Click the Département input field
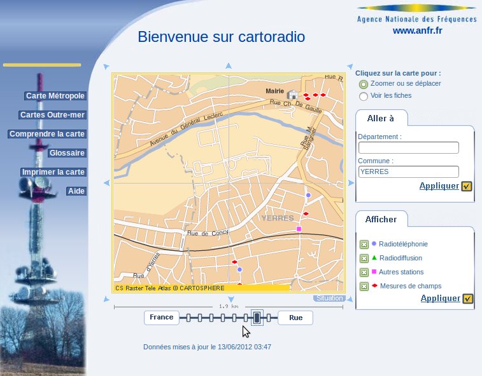Screen dimensions: 482x376 click(408, 148)
